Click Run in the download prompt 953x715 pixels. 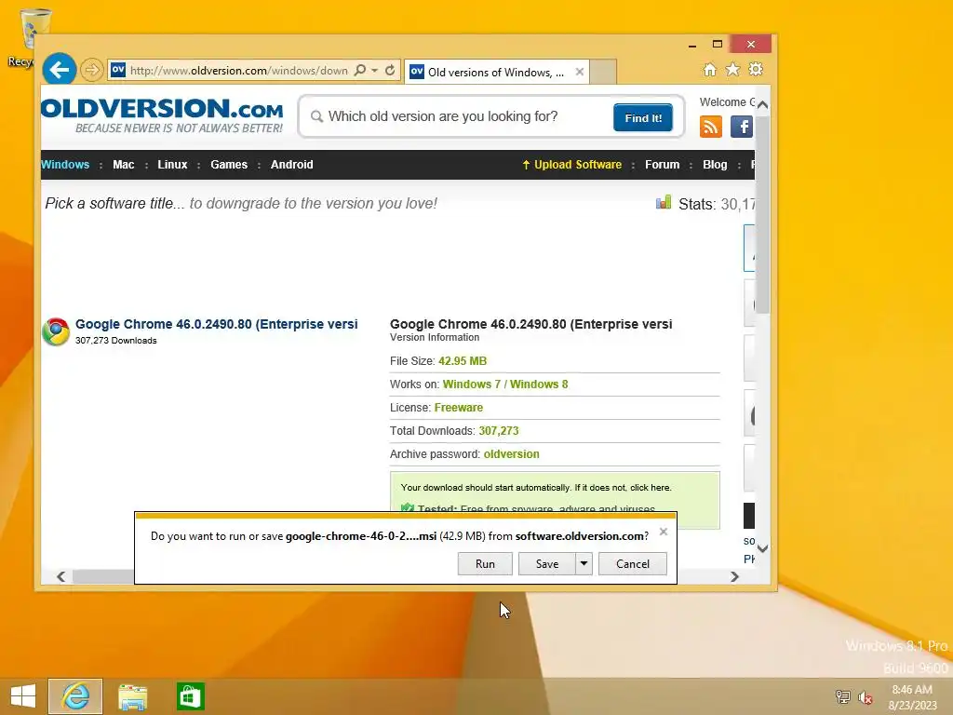[485, 563]
